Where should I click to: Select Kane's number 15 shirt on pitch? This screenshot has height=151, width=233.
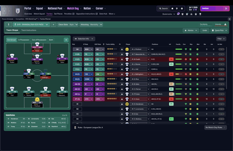click(x=37, y=44)
